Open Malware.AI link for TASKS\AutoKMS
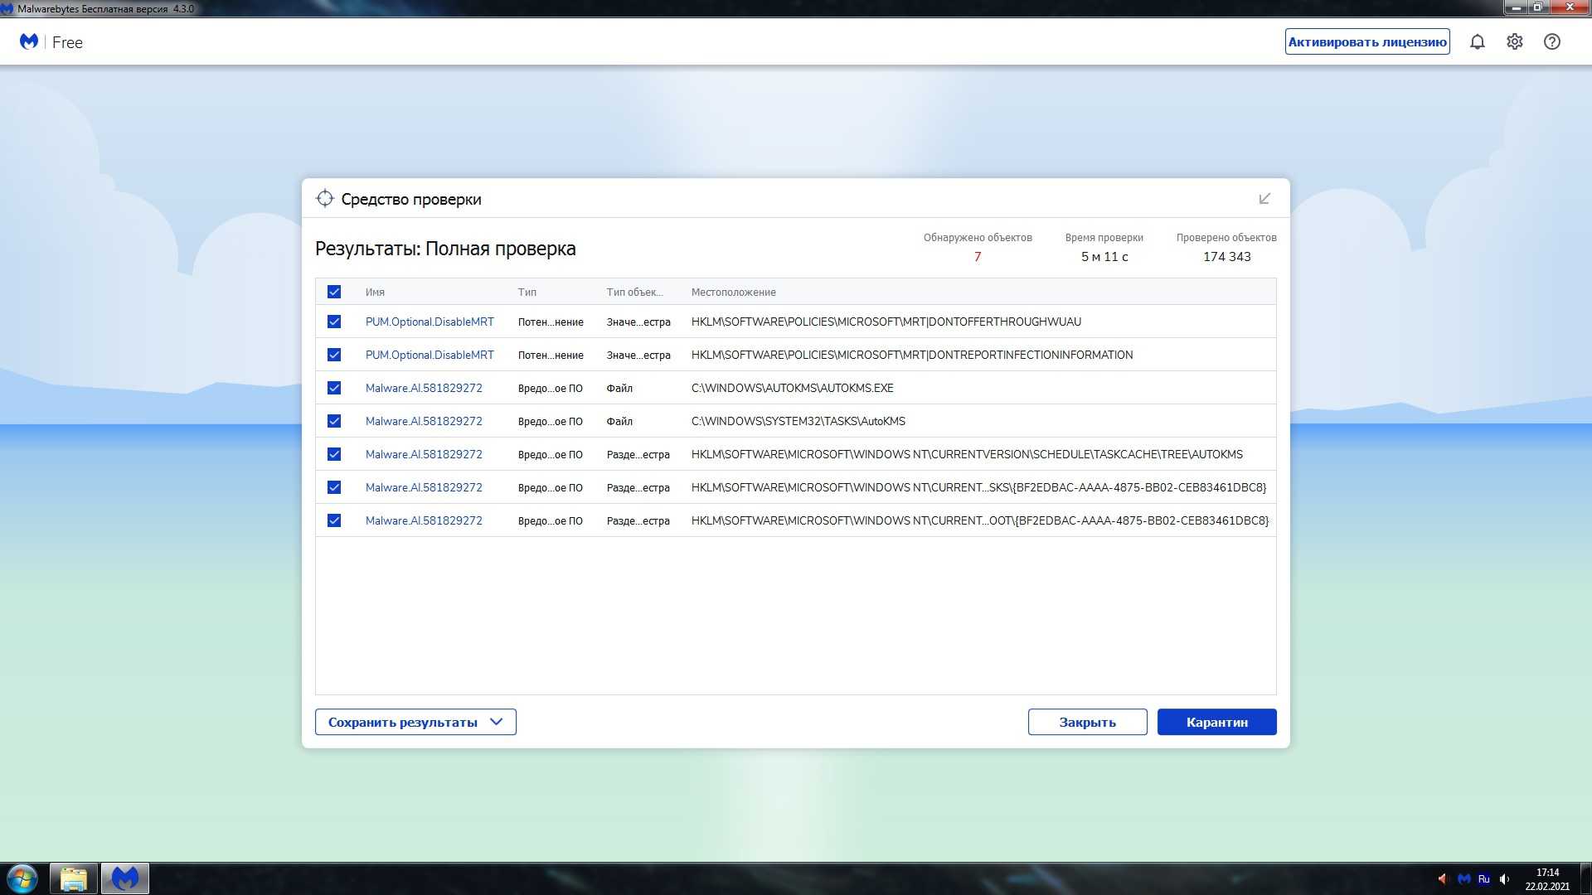The image size is (1592, 895). pyautogui.click(x=424, y=421)
